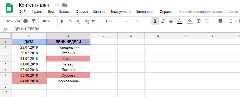240x97 pixels.
Task: Open the Формат menu
Action: [82, 12]
